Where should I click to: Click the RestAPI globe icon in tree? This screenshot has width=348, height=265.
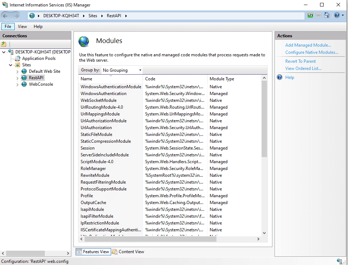pos(24,78)
